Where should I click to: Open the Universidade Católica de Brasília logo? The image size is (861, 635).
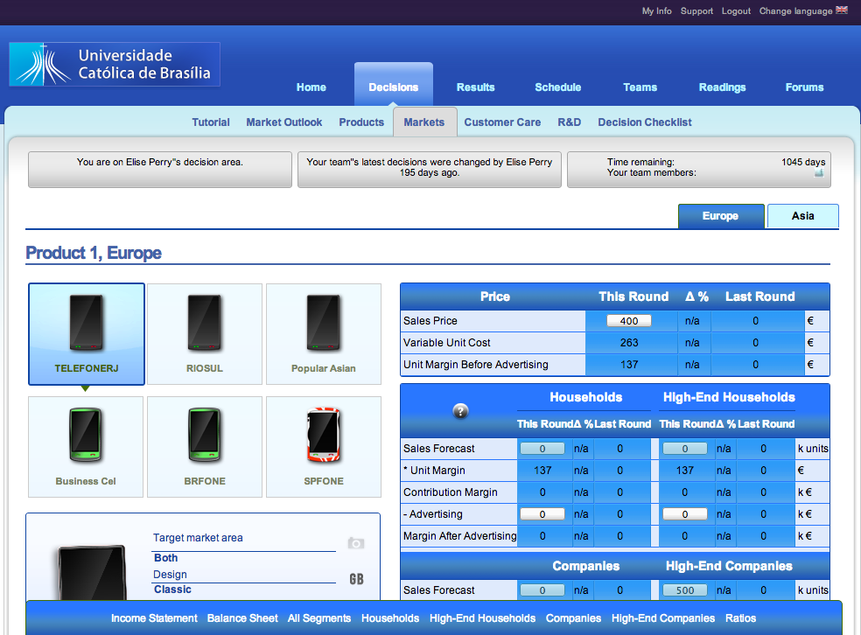coord(115,65)
